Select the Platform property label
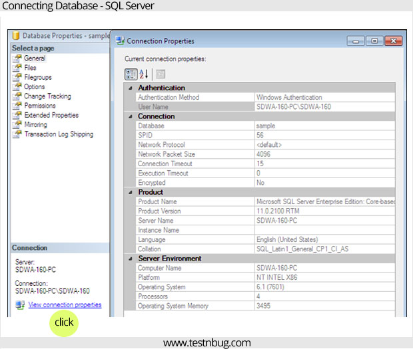Screen dimensions: 413x349 (x=149, y=277)
